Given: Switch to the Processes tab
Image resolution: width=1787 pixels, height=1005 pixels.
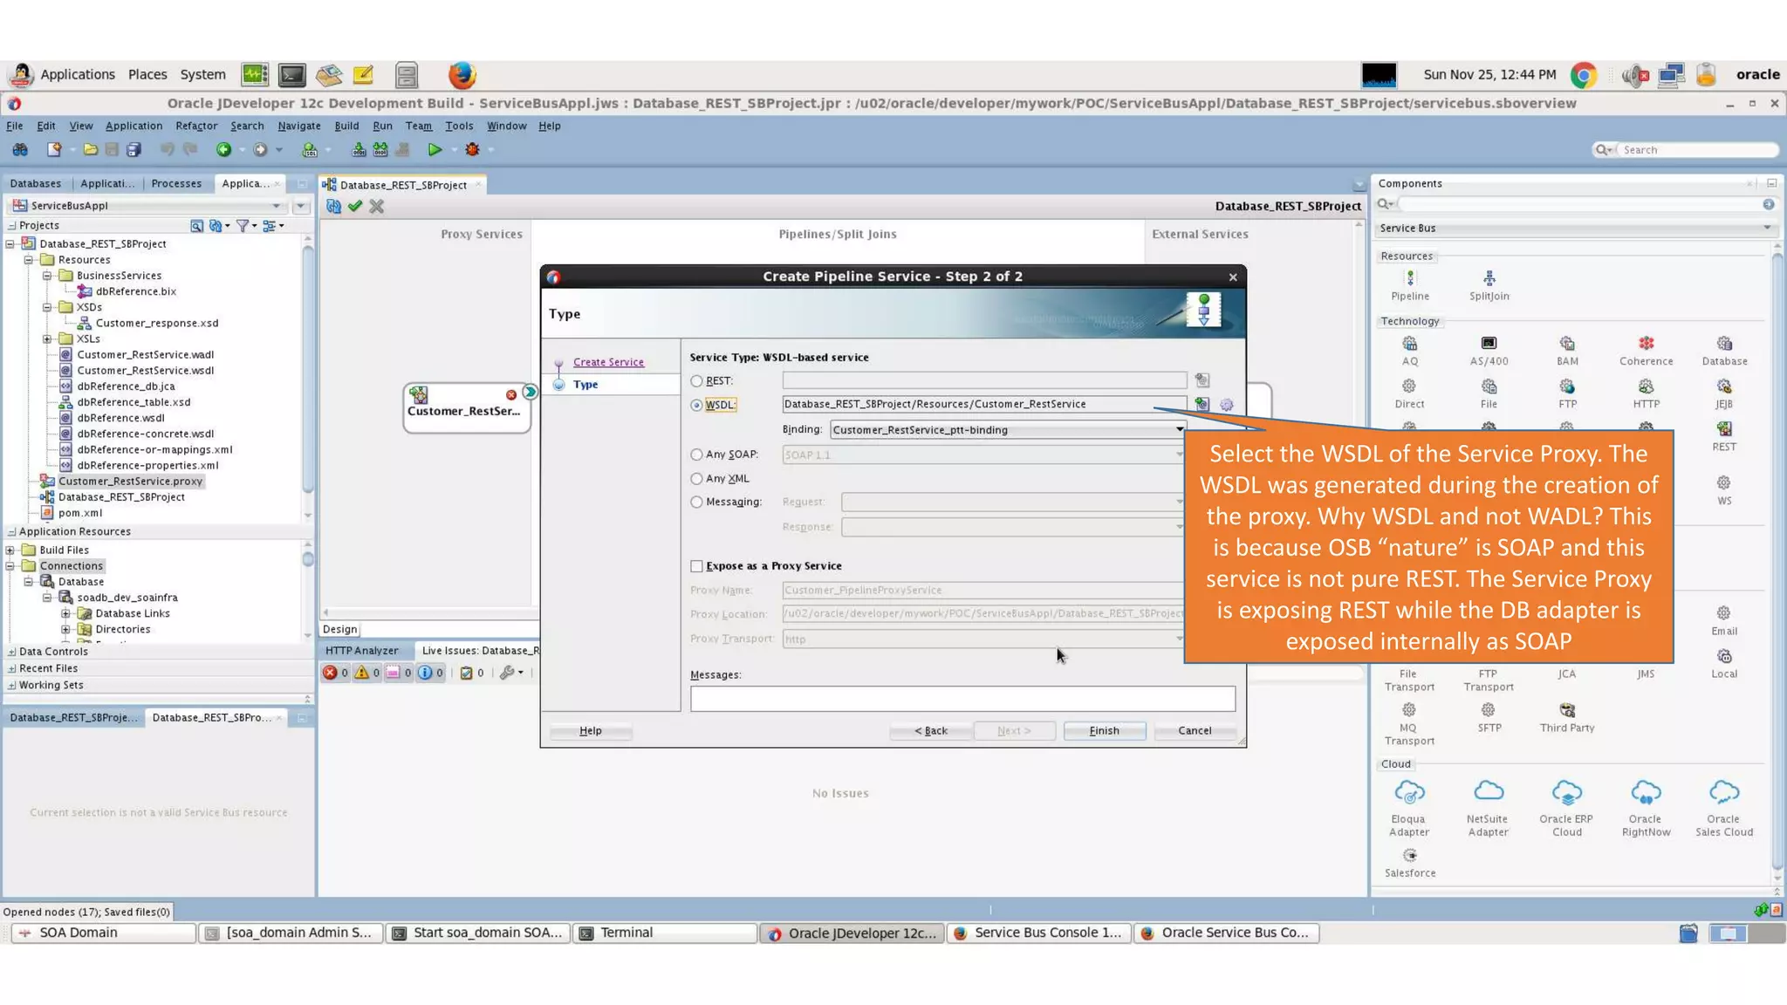Looking at the screenshot, I should [176, 183].
